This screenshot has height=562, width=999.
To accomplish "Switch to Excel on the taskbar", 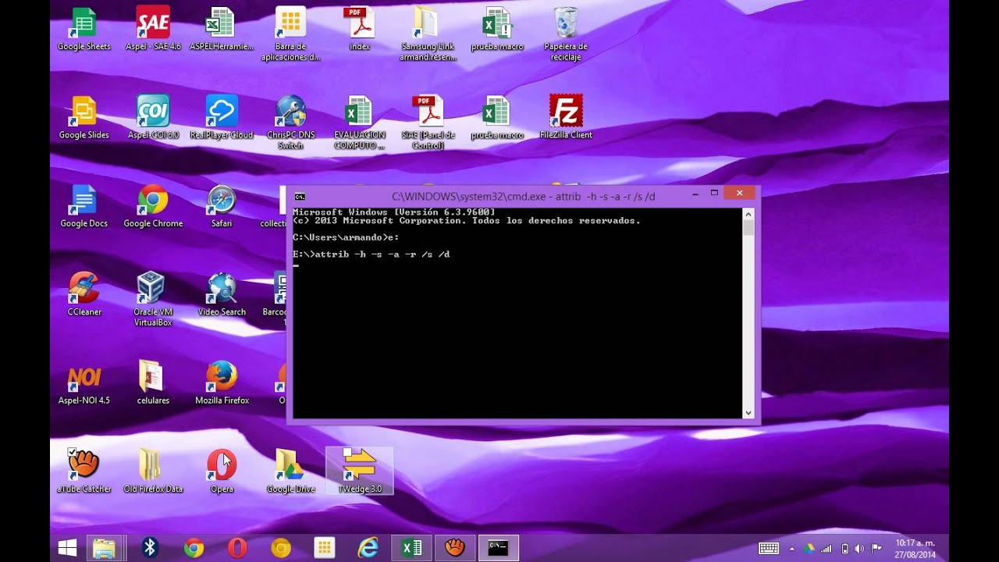I will 412,549.
